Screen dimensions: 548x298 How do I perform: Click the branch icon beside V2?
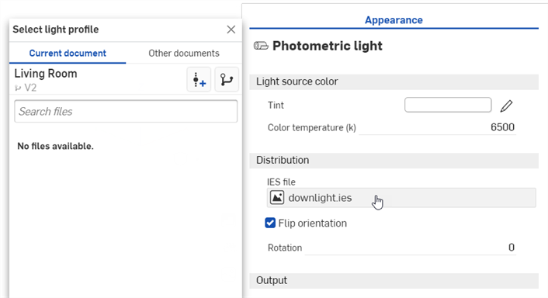tap(18, 88)
